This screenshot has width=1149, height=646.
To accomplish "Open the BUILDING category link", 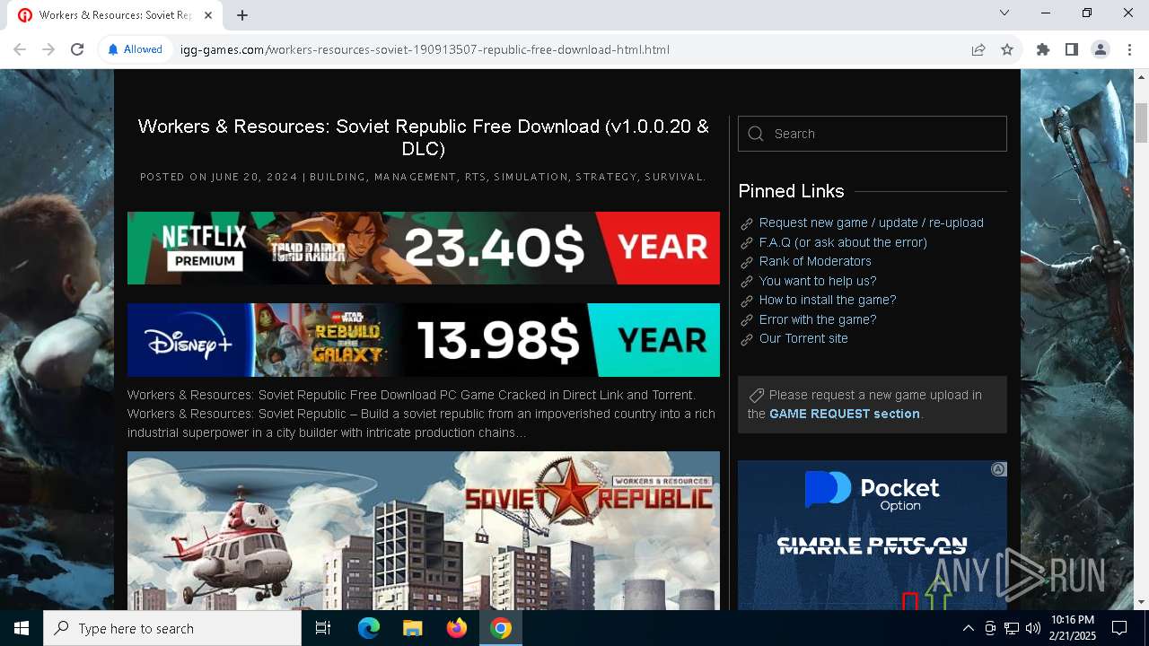I will coord(338,177).
